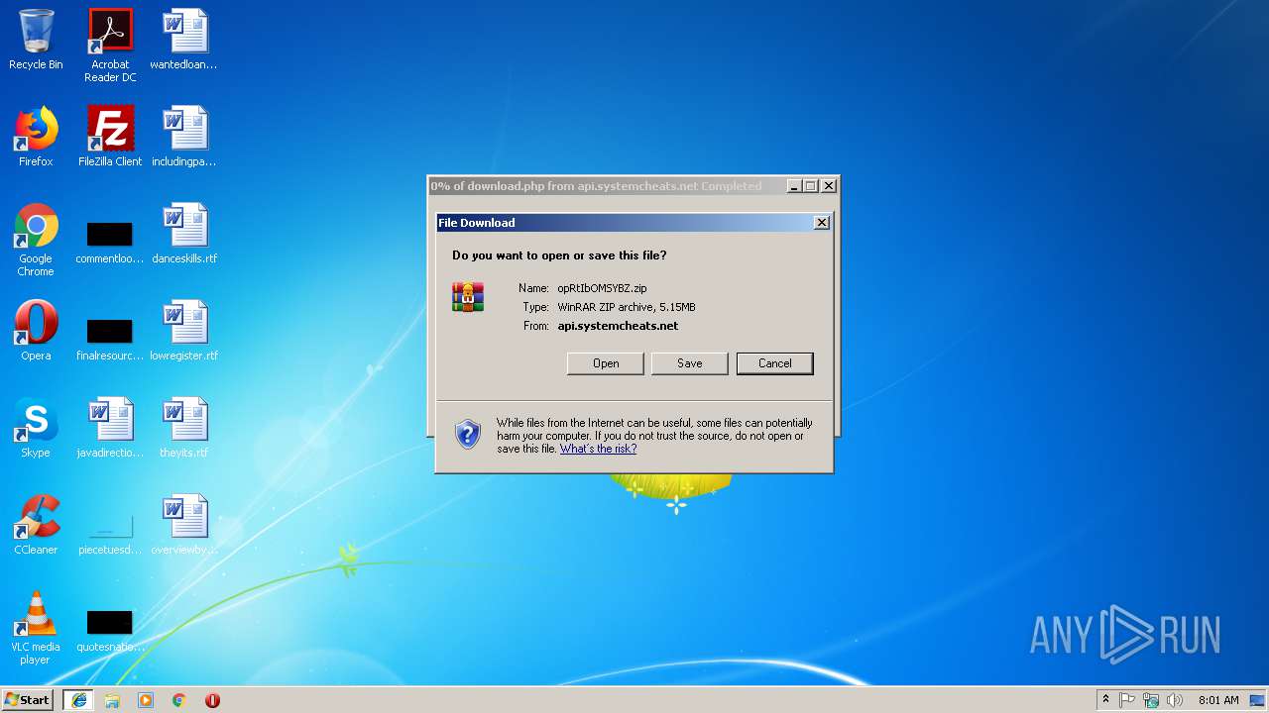Open the Firefox desktop shortcut
The width and height of the screenshot is (1269, 713).
(36, 138)
